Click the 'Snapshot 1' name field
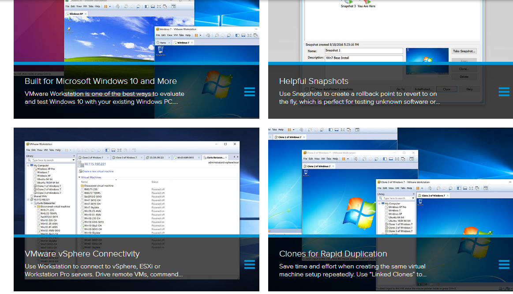 pos(363,51)
